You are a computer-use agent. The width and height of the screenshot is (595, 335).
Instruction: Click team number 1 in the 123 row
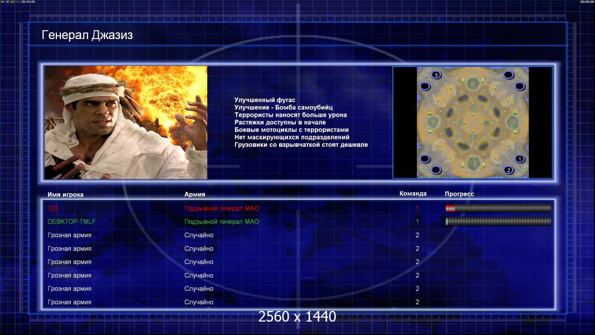tap(417, 208)
